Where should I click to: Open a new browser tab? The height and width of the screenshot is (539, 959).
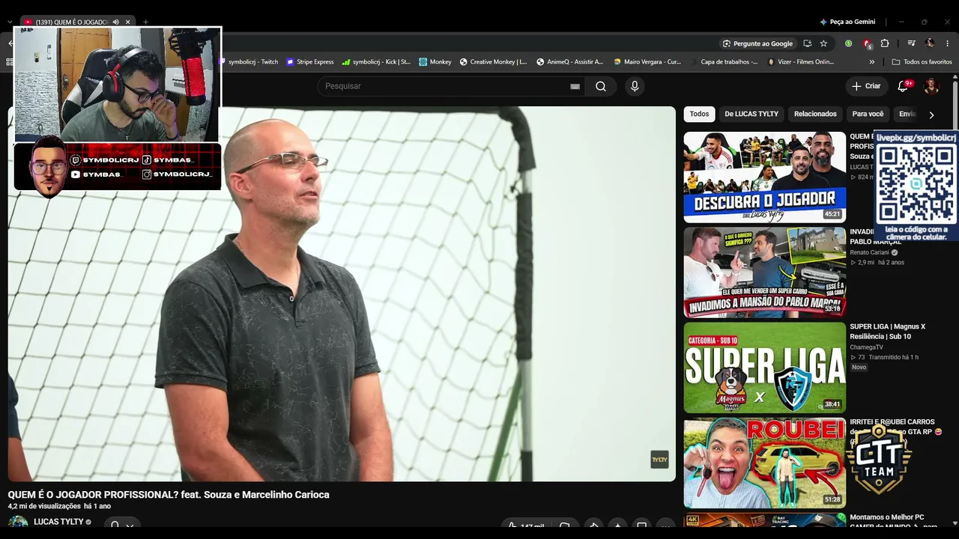pos(145,22)
